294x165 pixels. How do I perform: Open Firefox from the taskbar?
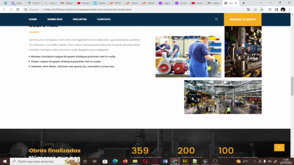[x=125, y=161]
